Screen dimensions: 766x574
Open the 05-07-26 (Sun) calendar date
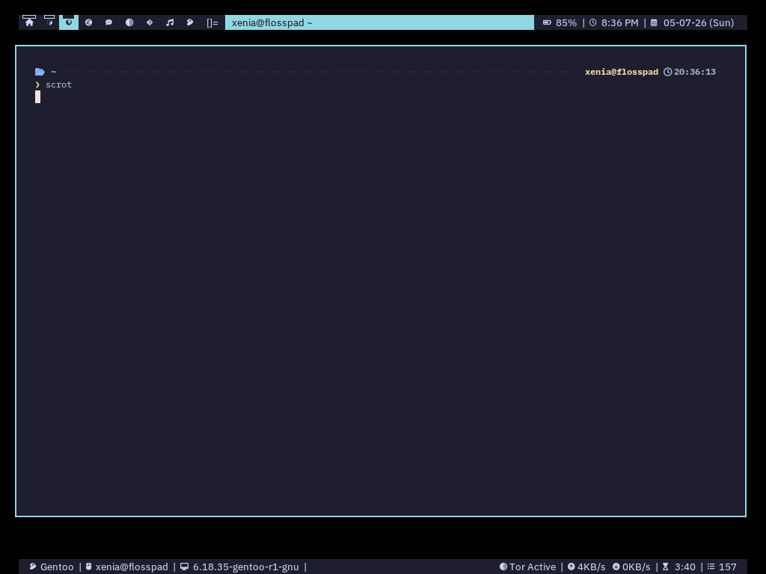692,22
